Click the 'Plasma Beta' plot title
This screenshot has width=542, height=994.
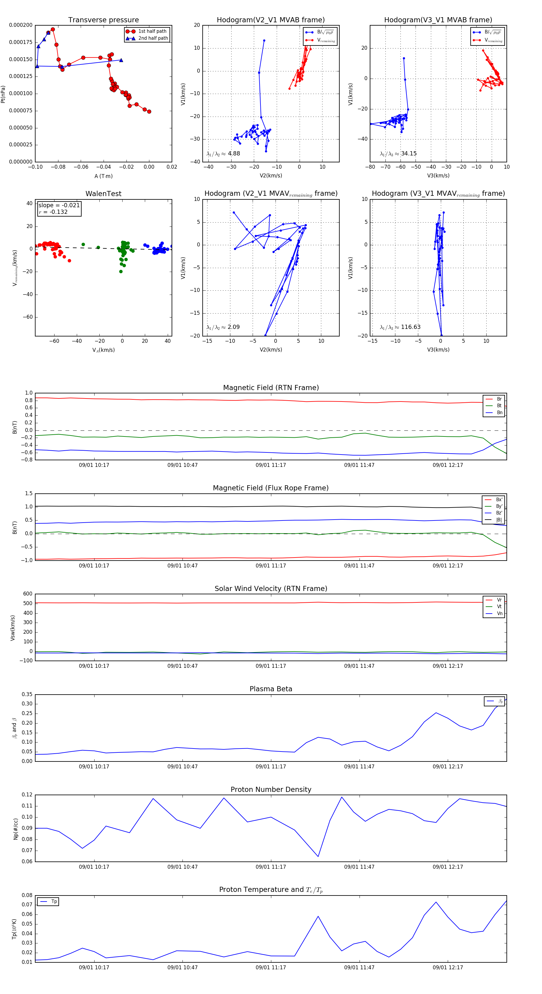pyautogui.click(x=271, y=689)
